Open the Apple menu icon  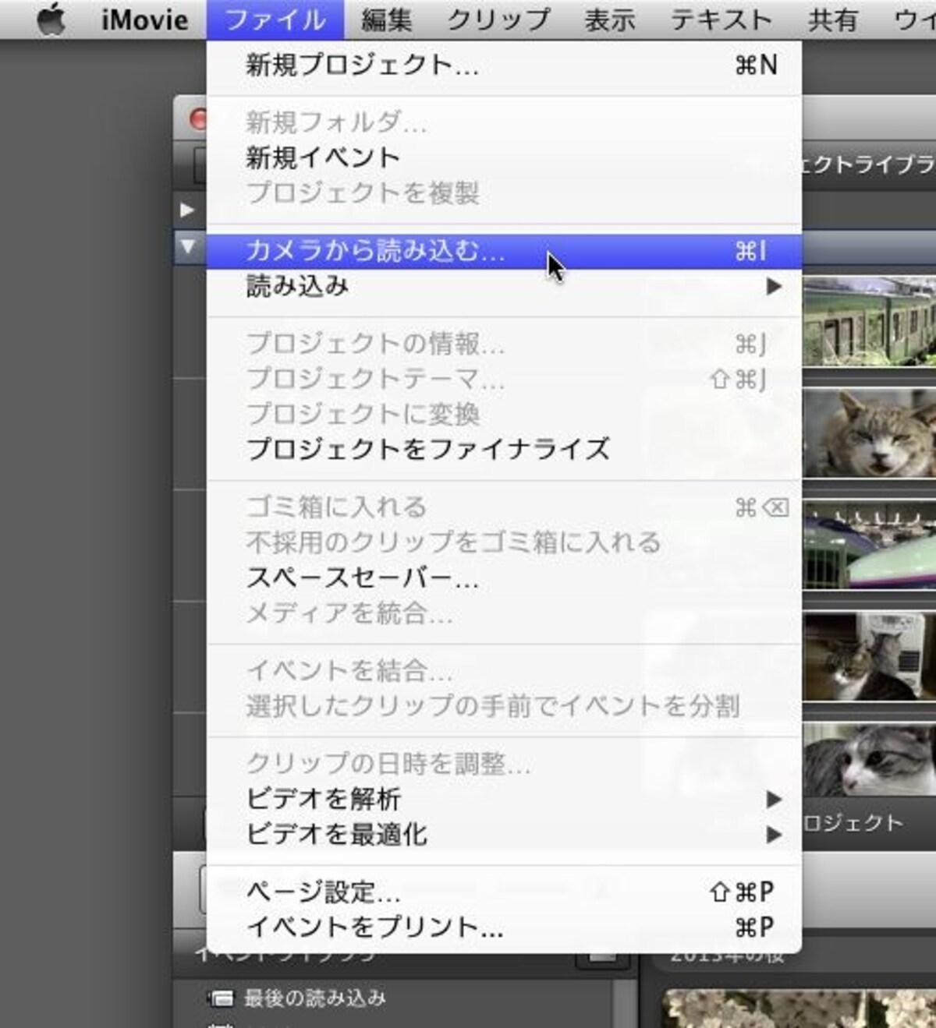tap(51, 19)
